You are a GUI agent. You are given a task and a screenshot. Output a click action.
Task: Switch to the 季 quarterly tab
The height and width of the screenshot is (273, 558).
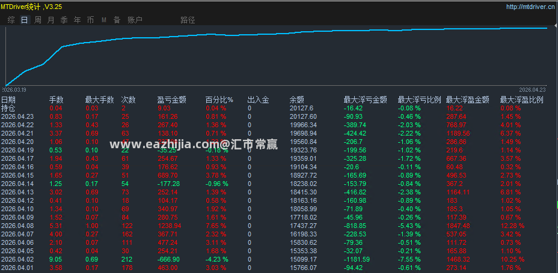tap(64, 20)
